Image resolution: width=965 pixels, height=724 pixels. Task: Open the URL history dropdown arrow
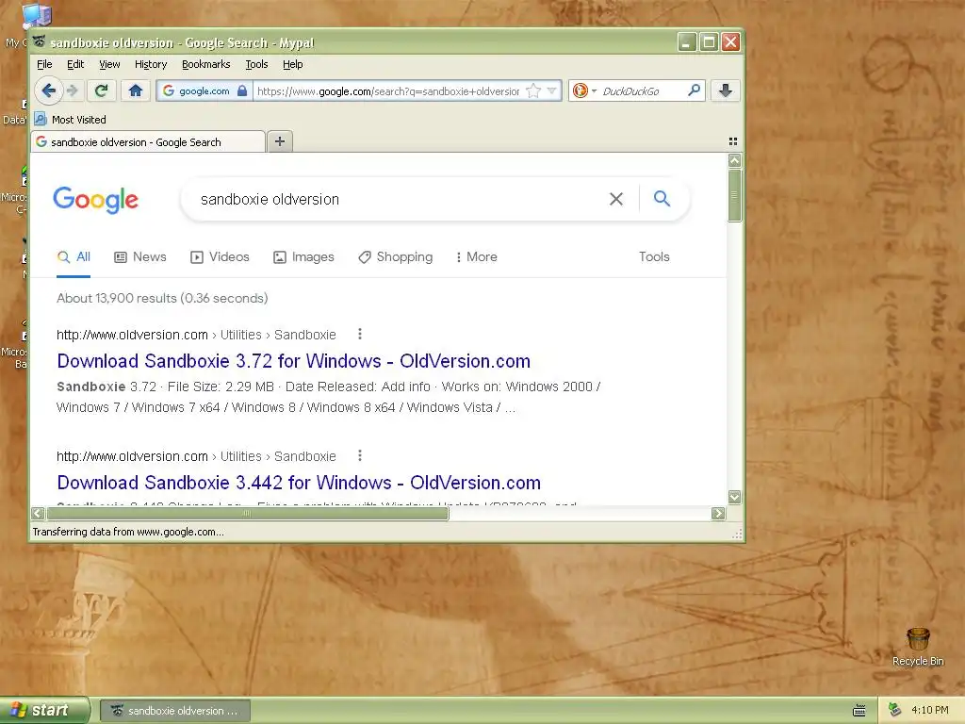click(x=552, y=91)
